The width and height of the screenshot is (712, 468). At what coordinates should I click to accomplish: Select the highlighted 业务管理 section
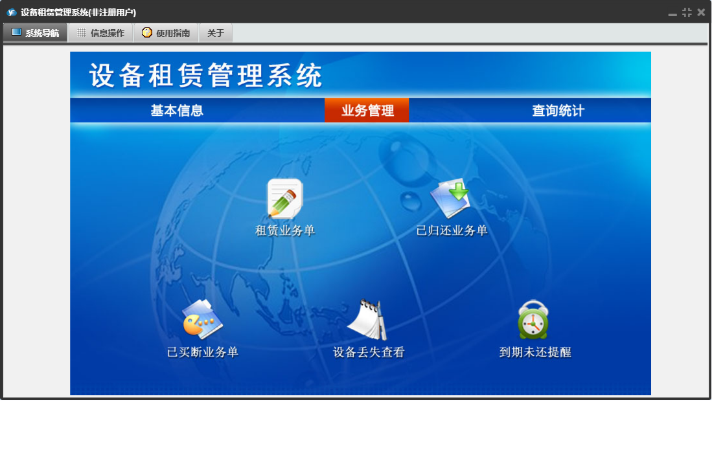367,111
